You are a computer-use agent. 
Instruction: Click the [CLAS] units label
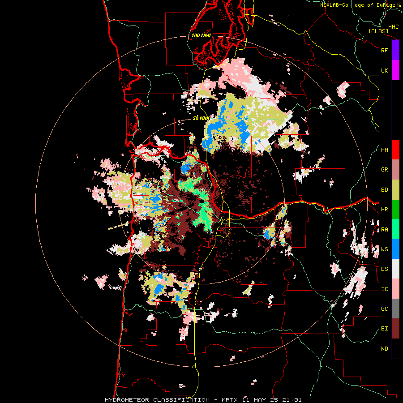[x=378, y=31]
